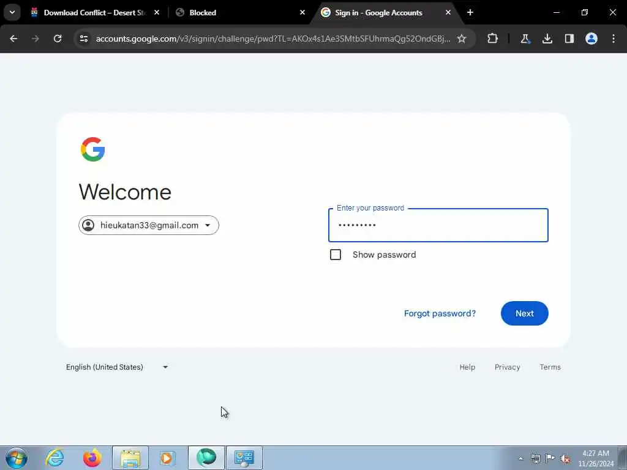Bookmark this page with the star icon
627x470 pixels.
(x=462, y=39)
